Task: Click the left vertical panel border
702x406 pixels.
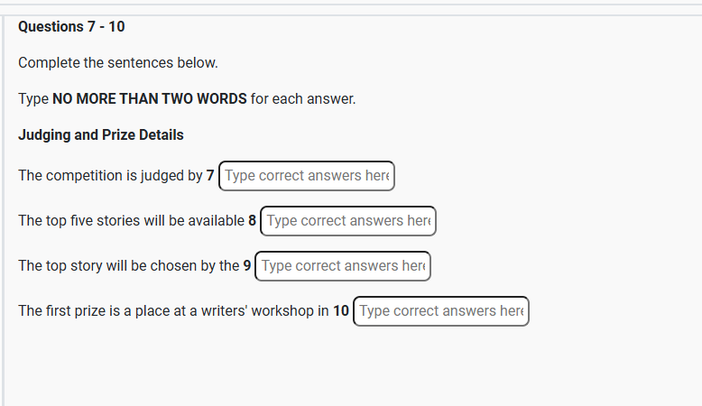Action: (x=3, y=210)
